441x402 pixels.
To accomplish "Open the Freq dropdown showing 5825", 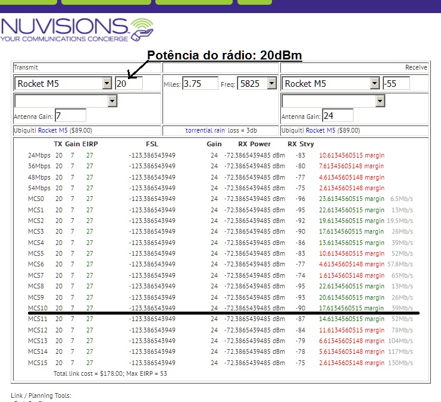I will pyautogui.click(x=257, y=83).
